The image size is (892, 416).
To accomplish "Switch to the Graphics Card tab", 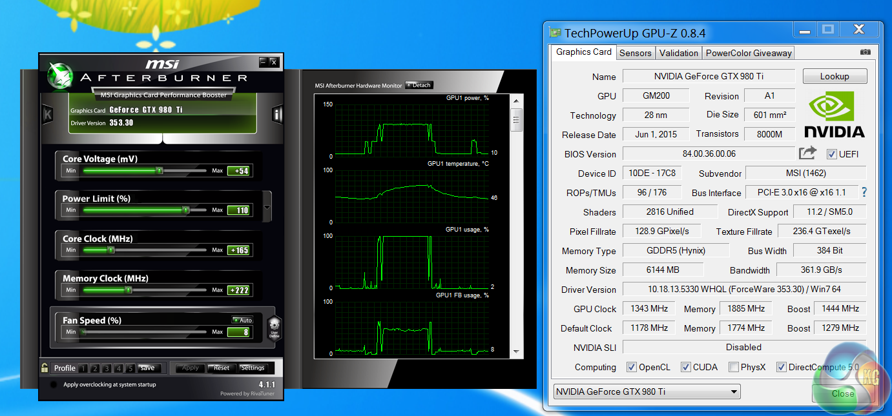I will point(584,52).
